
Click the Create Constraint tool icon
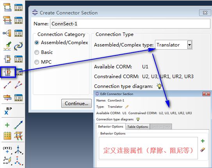7,33
